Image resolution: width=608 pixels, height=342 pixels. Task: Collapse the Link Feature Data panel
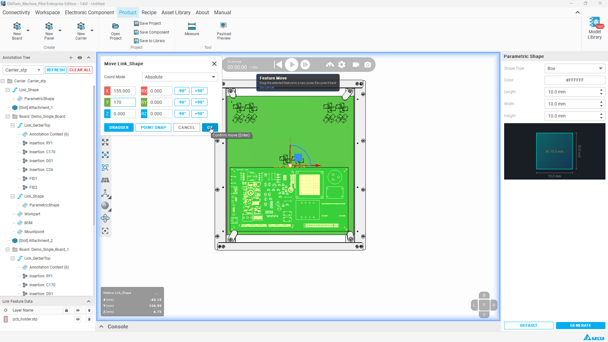pyautogui.click(x=89, y=301)
